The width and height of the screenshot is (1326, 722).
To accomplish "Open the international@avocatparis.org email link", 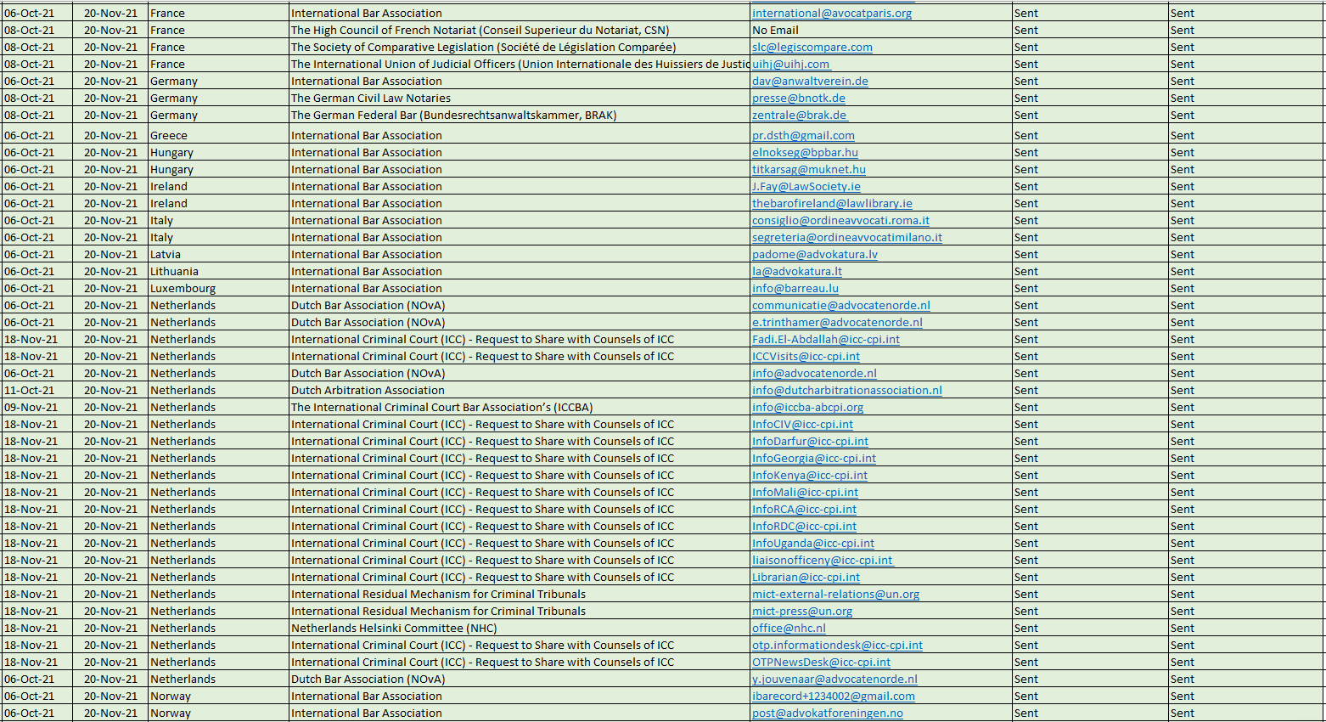I will 832,14.
